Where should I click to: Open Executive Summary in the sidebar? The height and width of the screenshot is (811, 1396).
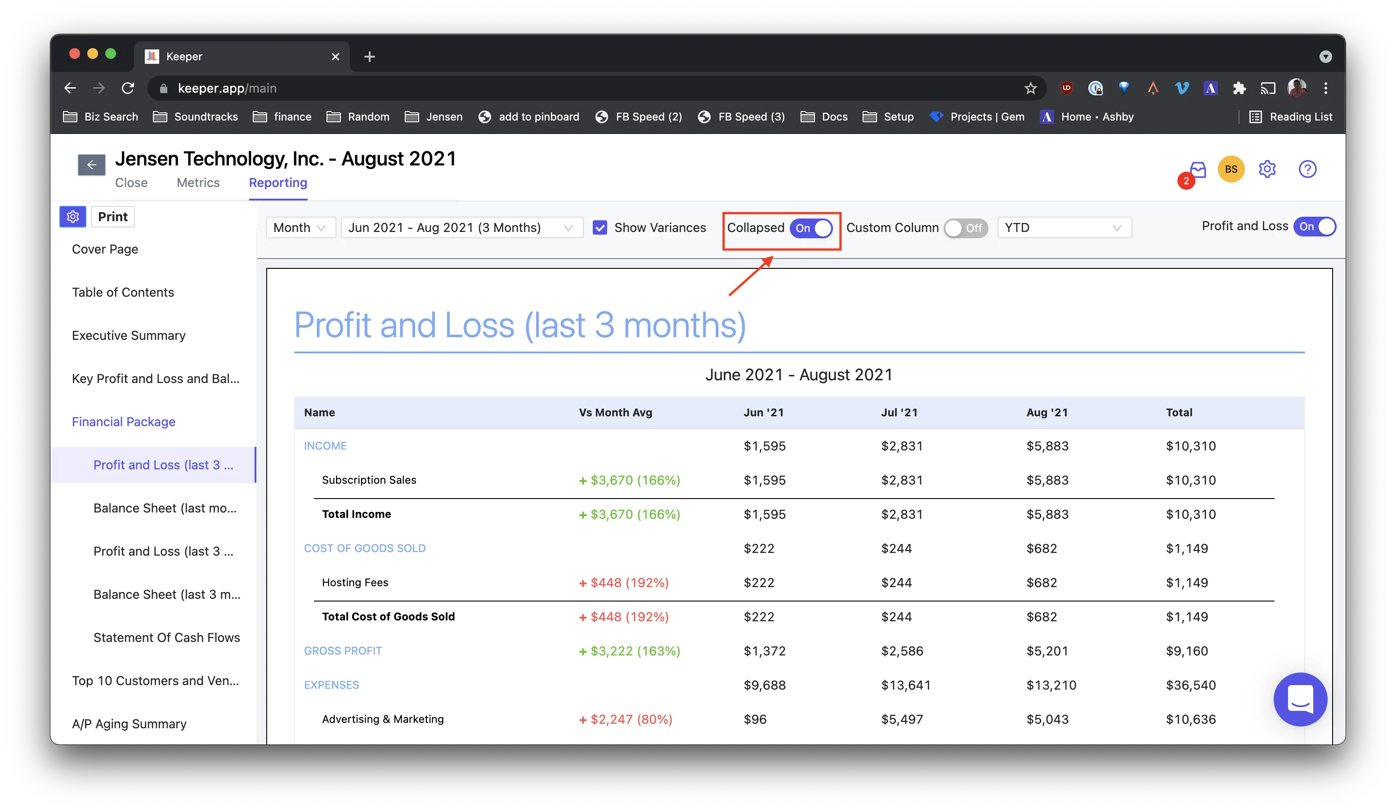(x=129, y=335)
